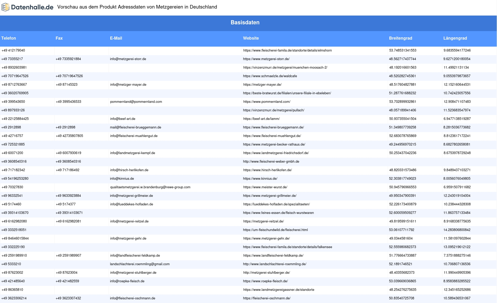Image resolution: width=497 pixels, height=303 pixels.
Task: Click telephone number +49 412179040
Action: click(13, 51)
